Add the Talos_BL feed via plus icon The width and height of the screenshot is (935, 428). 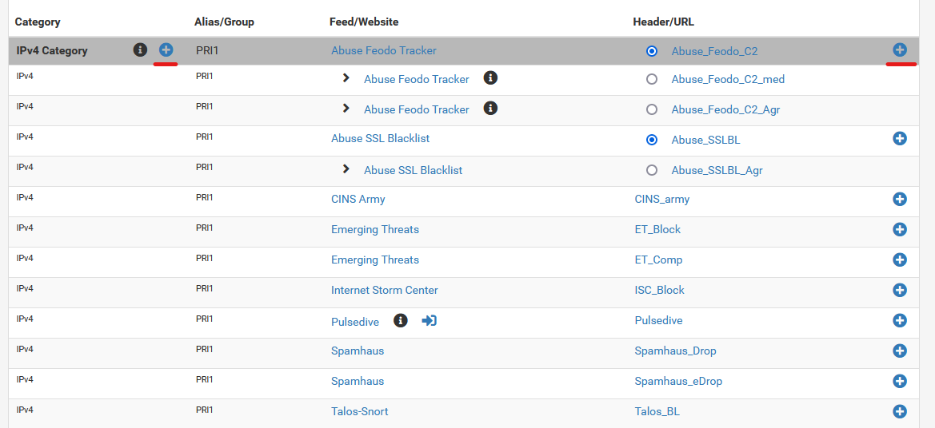coord(900,411)
